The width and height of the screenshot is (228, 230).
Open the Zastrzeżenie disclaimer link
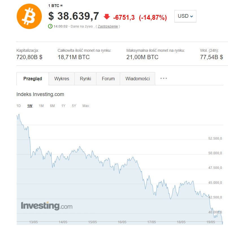[108, 26]
